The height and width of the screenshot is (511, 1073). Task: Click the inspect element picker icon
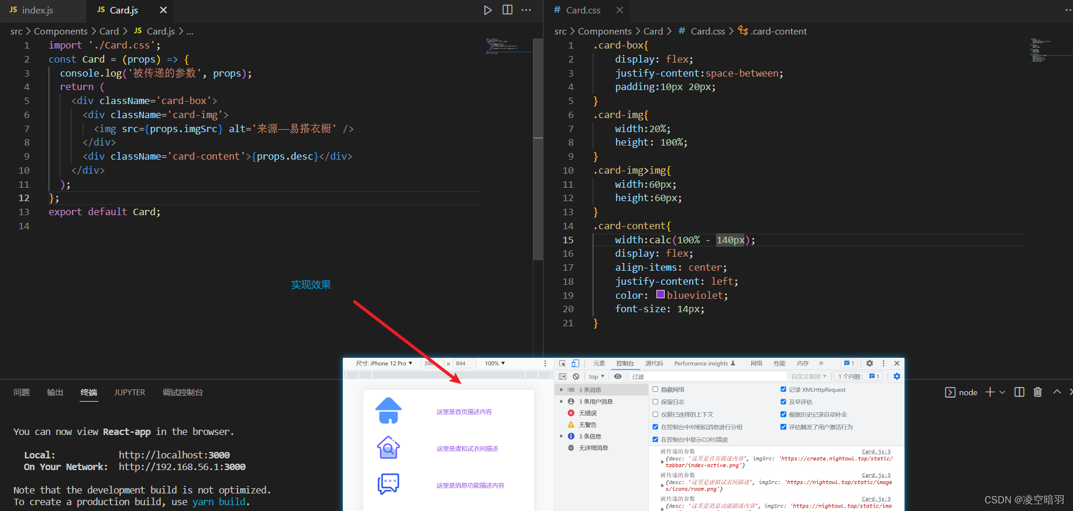point(562,363)
